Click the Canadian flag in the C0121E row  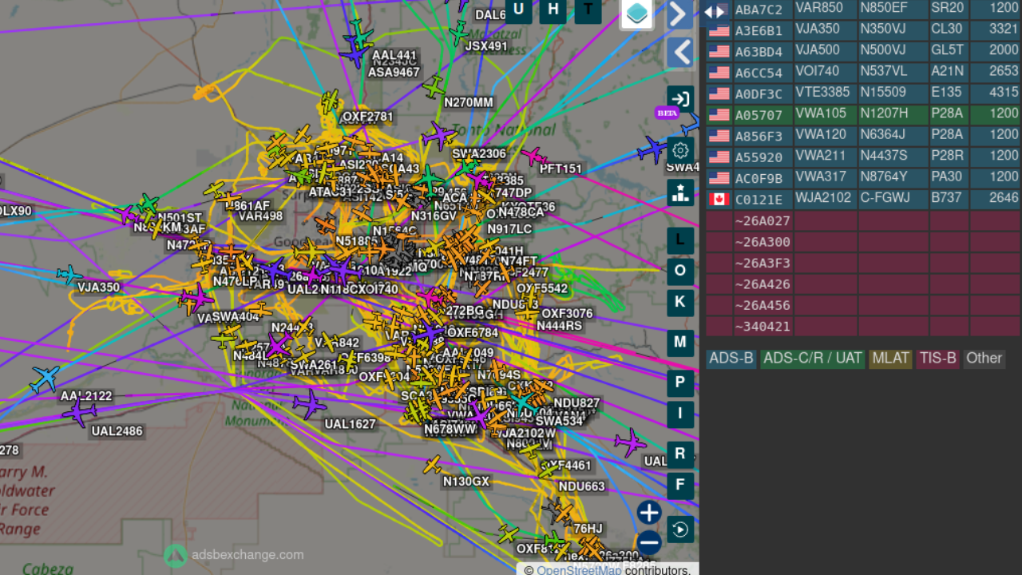tap(719, 199)
